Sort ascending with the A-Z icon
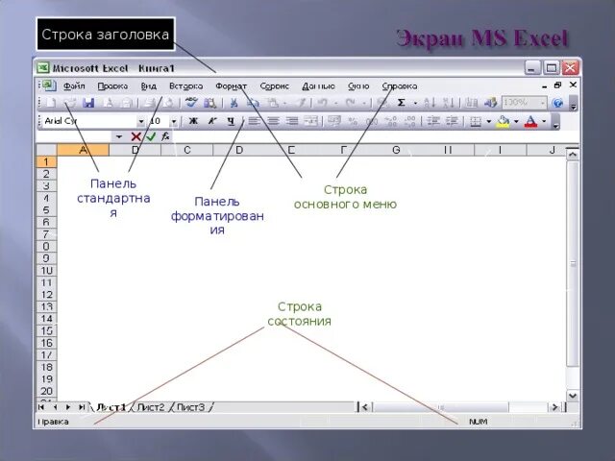 tap(430, 103)
